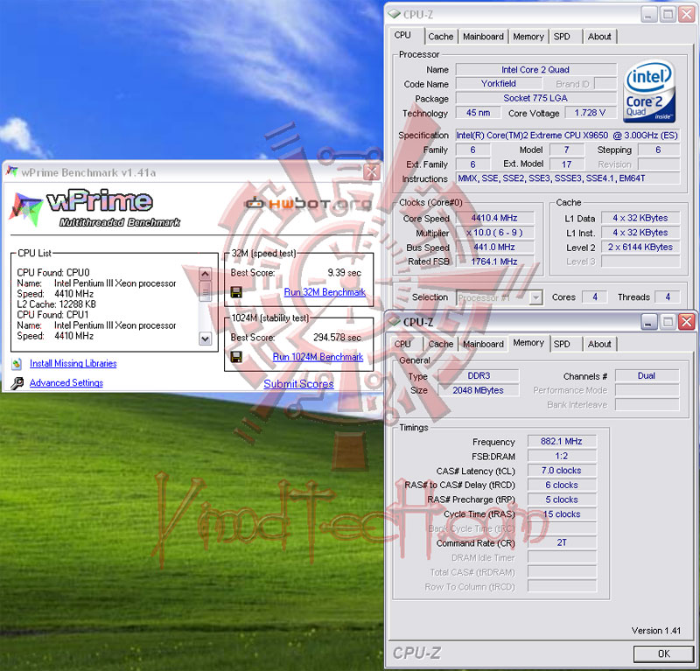Switch to About tab in lower CPU-Z
Screen dimensions: 700x671
pyautogui.click(x=599, y=344)
